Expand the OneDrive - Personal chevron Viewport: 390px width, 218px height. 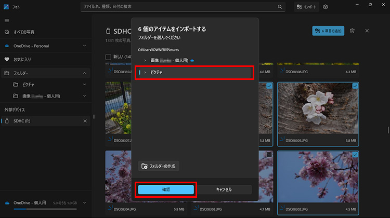(x=84, y=46)
